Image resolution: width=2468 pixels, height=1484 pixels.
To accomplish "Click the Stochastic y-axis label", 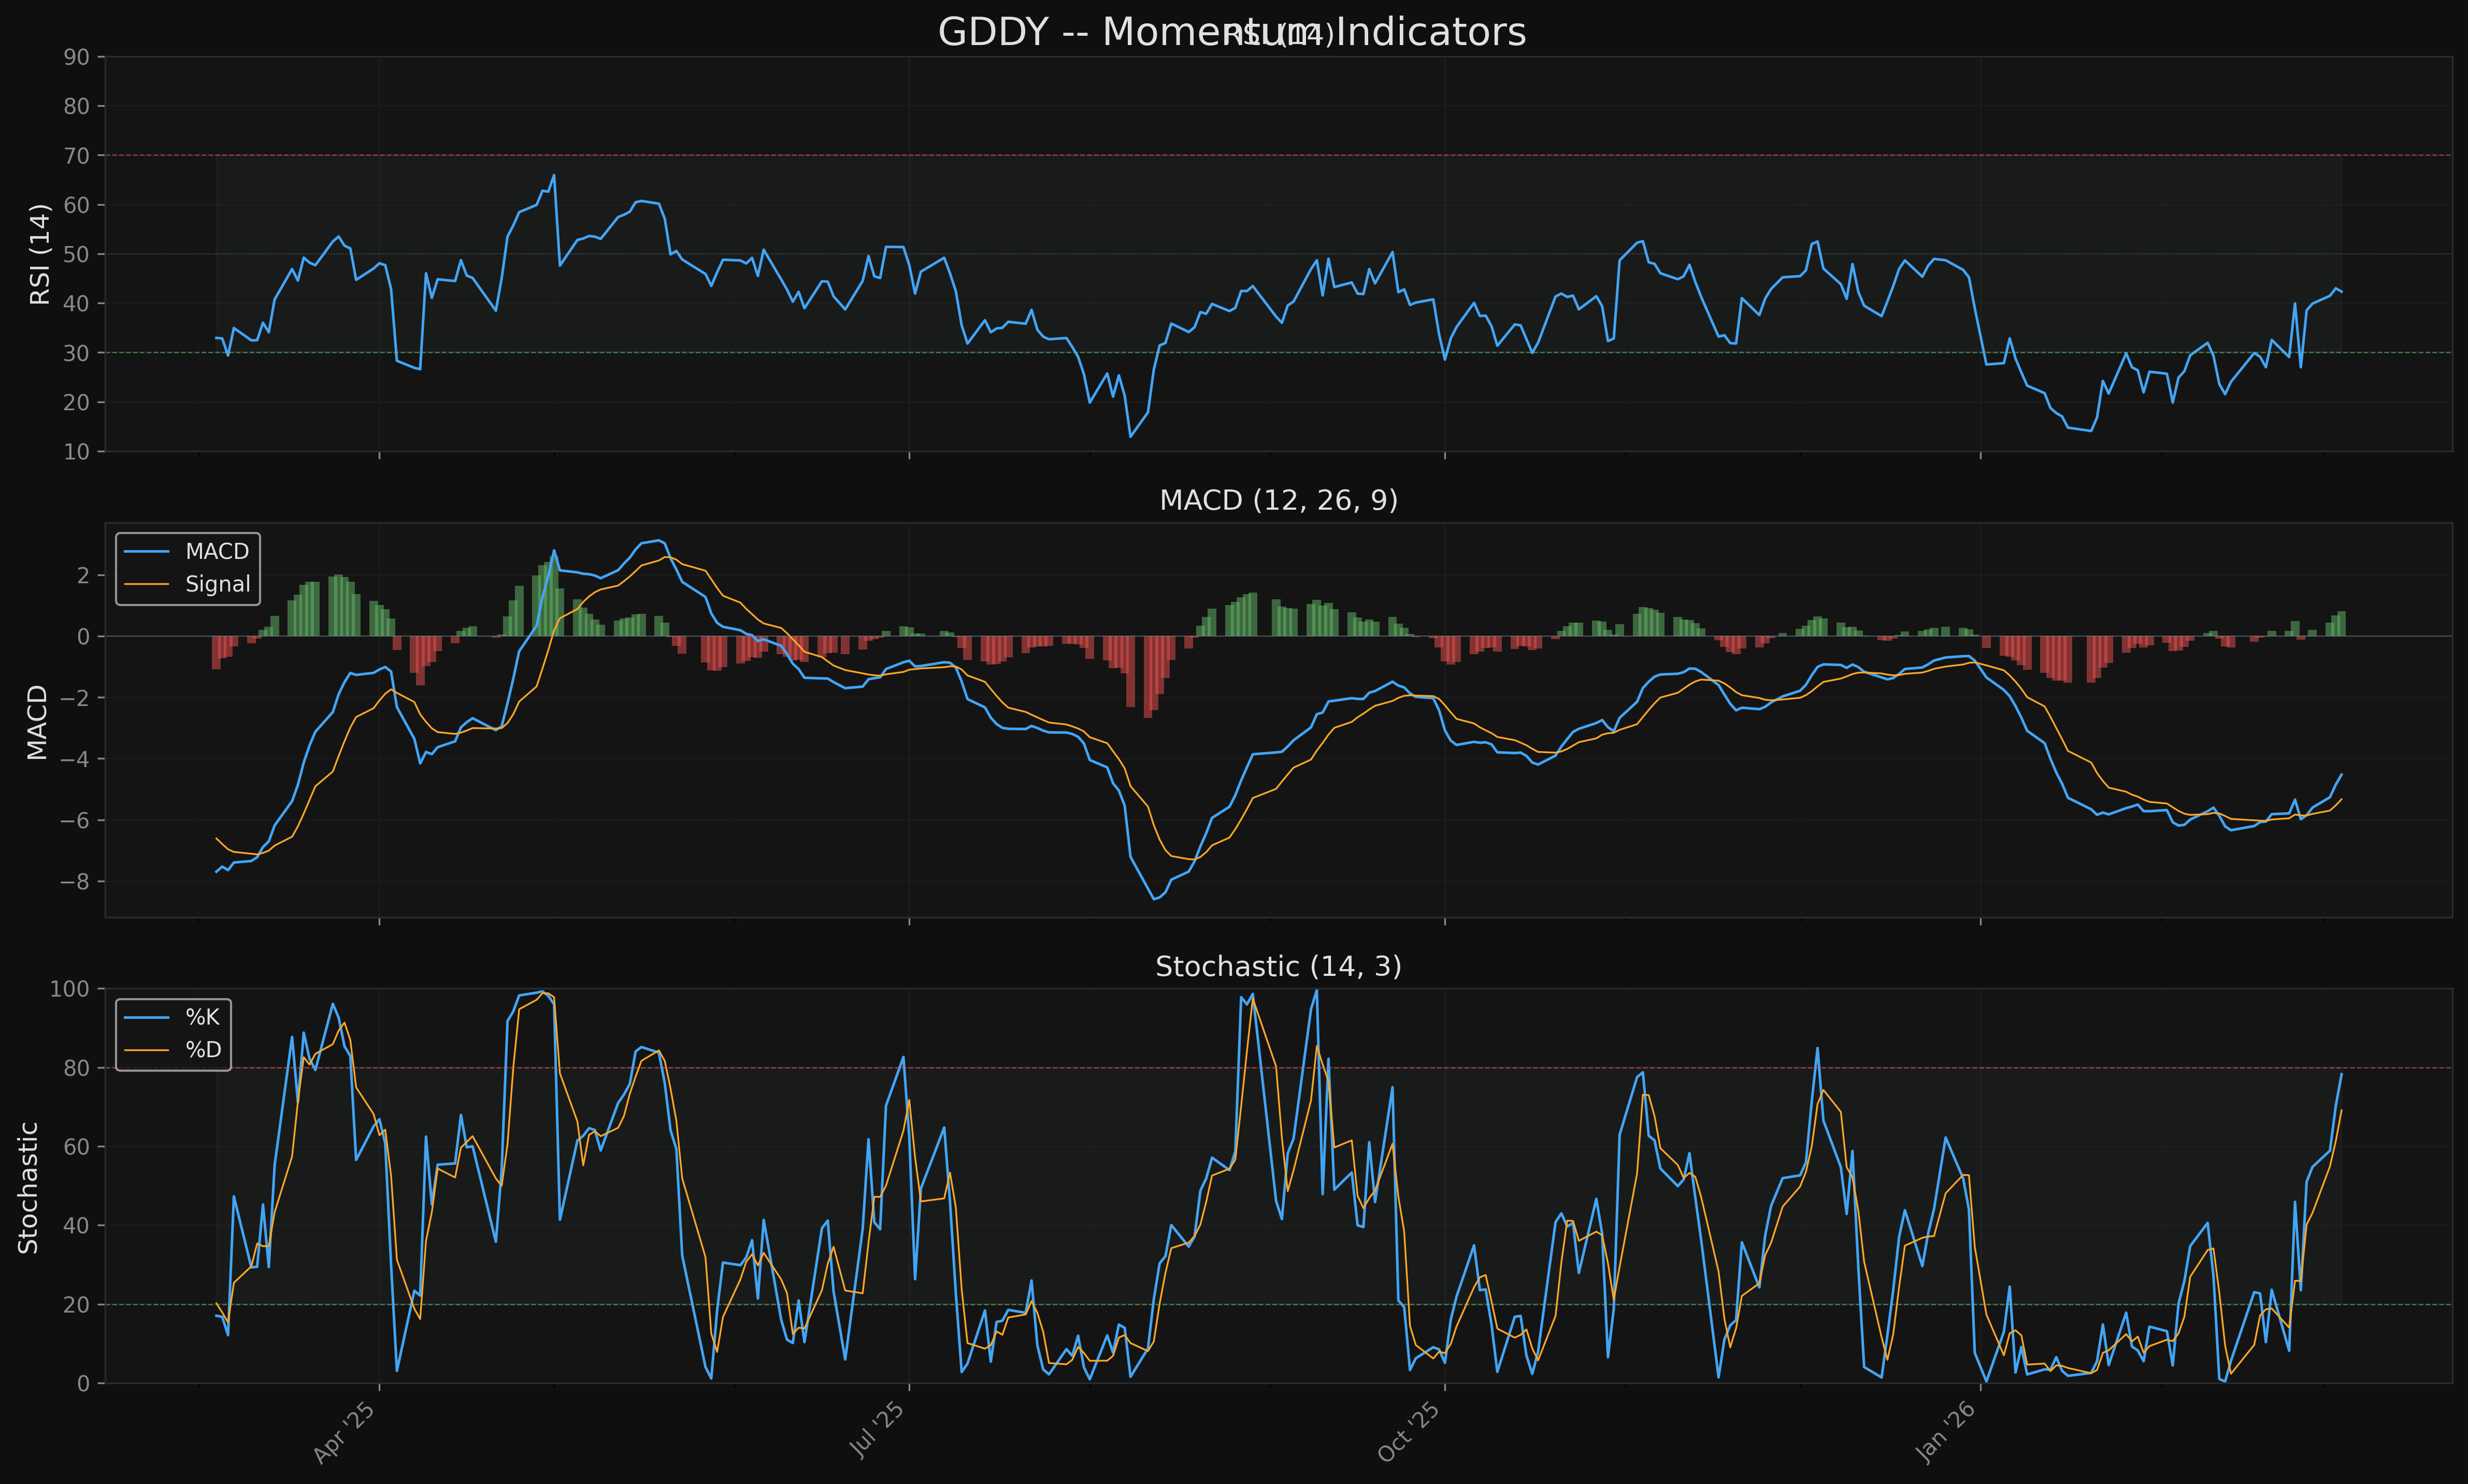I will 29,1187.
